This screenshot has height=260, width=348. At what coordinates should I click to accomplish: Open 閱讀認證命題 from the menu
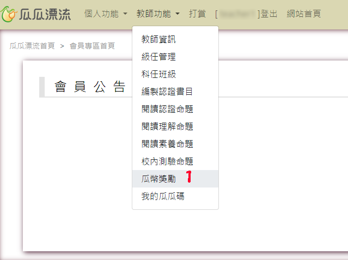click(x=175, y=109)
